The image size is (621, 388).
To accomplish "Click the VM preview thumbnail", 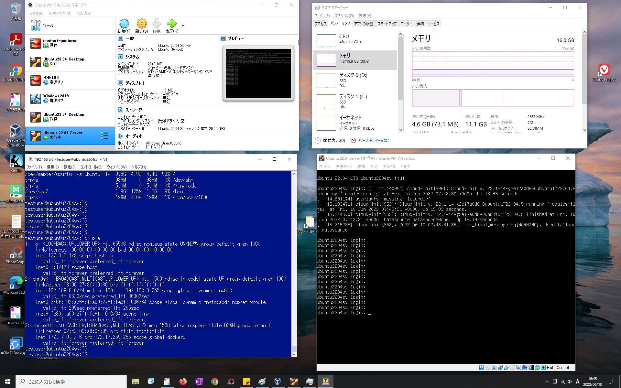I will (x=258, y=73).
